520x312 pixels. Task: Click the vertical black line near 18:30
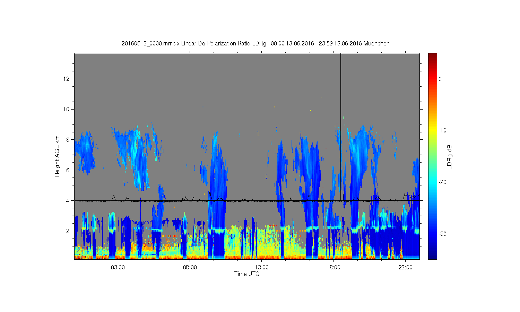click(x=341, y=127)
